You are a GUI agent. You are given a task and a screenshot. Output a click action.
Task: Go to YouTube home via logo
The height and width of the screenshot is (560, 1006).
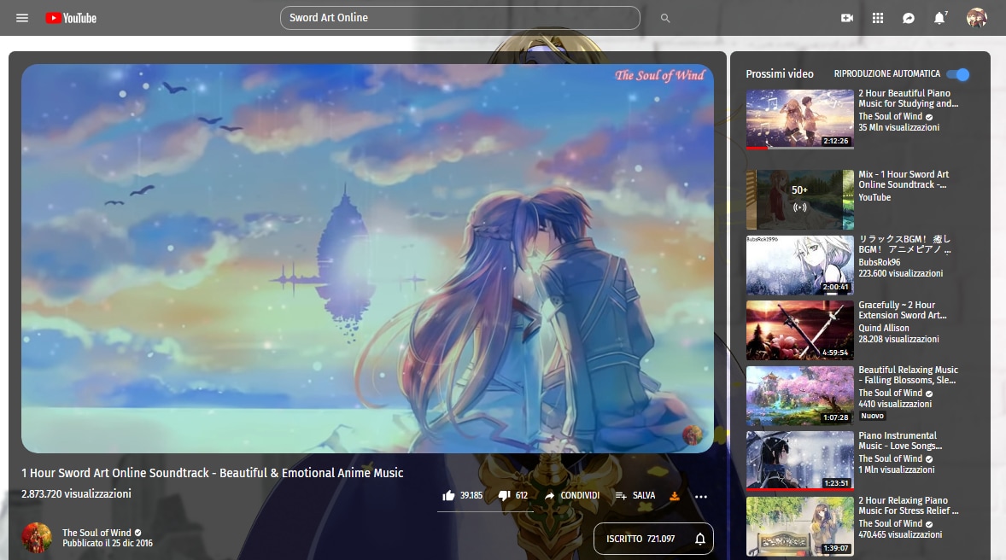71,18
